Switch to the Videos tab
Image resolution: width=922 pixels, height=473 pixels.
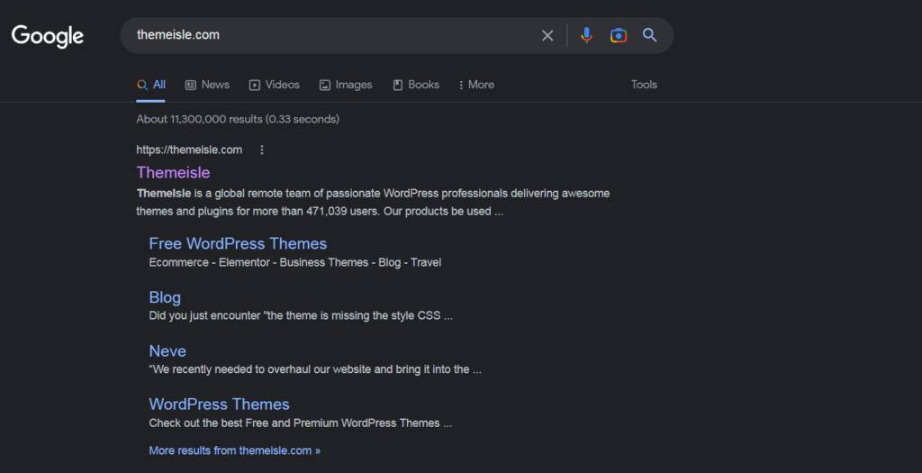[275, 85]
